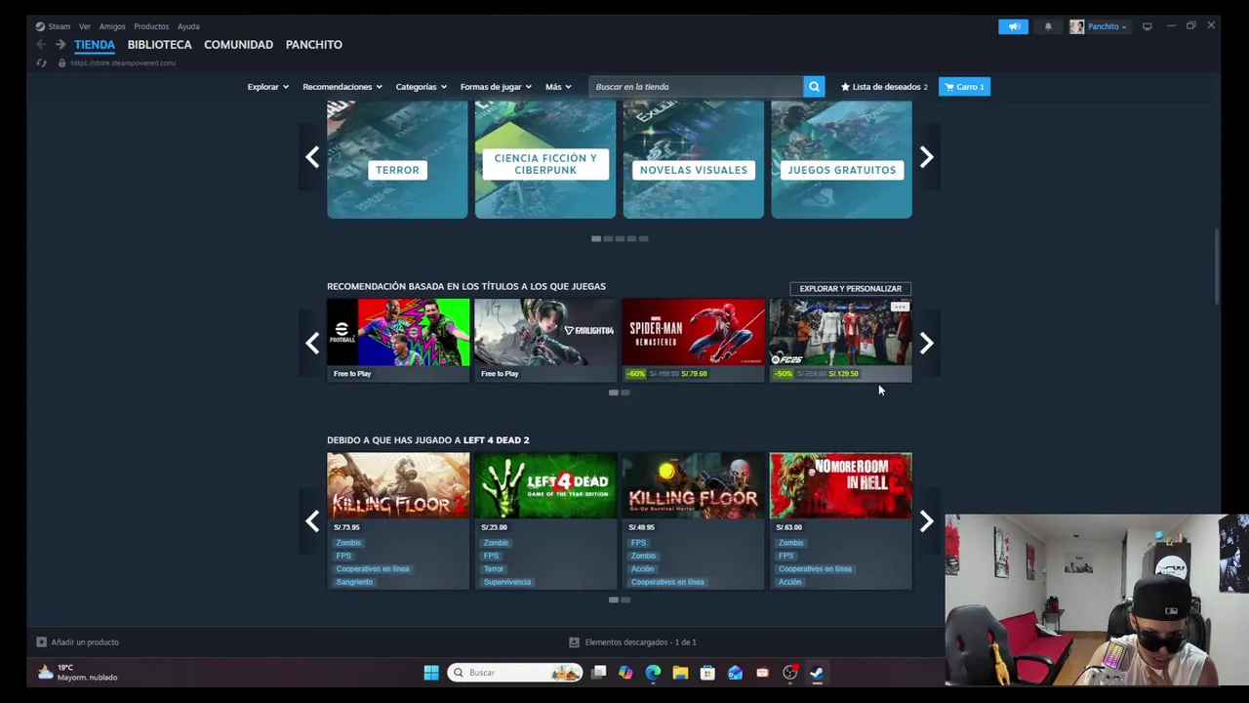Open the Ayuda menu
The height and width of the screenshot is (703, 1249).
(188, 26)
